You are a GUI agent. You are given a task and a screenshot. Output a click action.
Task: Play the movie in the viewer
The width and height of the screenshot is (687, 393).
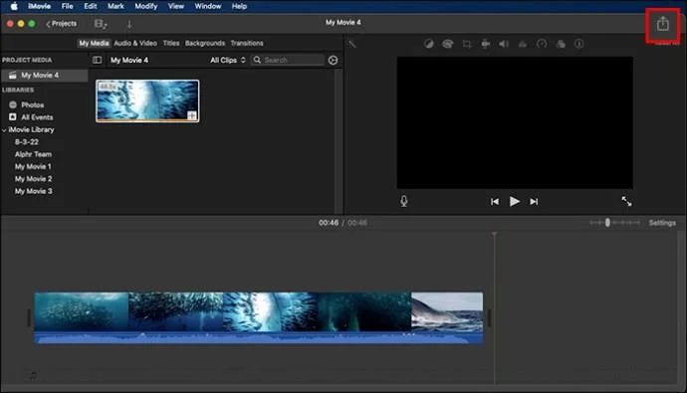[x=515, y=201]
